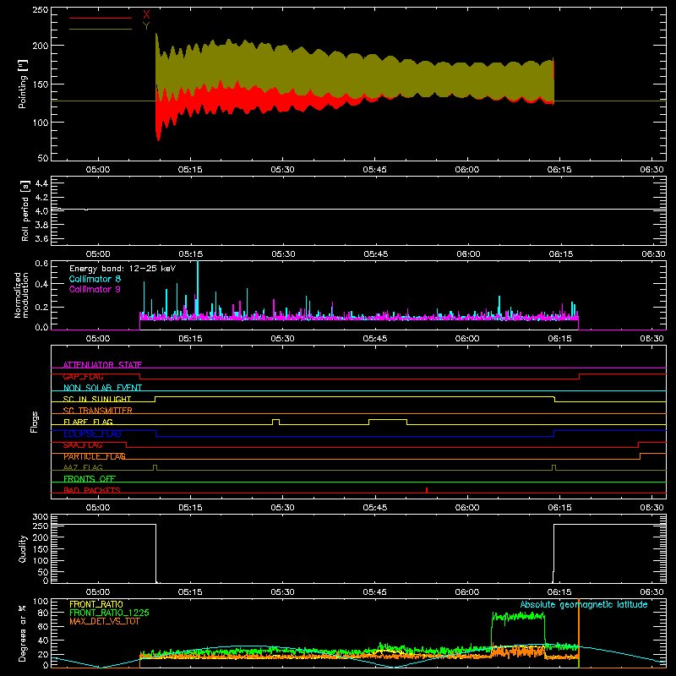Select 'Absolute geomagnetic latitude' label
The image size is (676, 676).
(x=584, y=604)
